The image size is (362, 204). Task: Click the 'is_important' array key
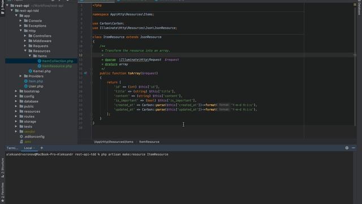click(126, 101)
